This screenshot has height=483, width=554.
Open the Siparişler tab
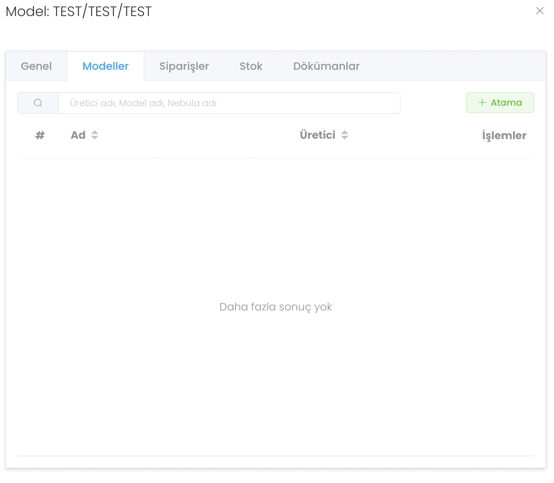click(x=184, y=66)
